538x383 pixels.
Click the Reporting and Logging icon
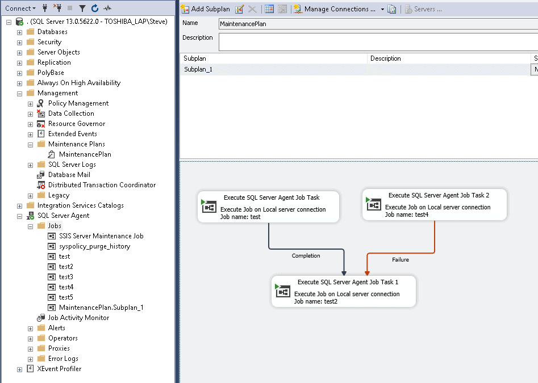392,9
